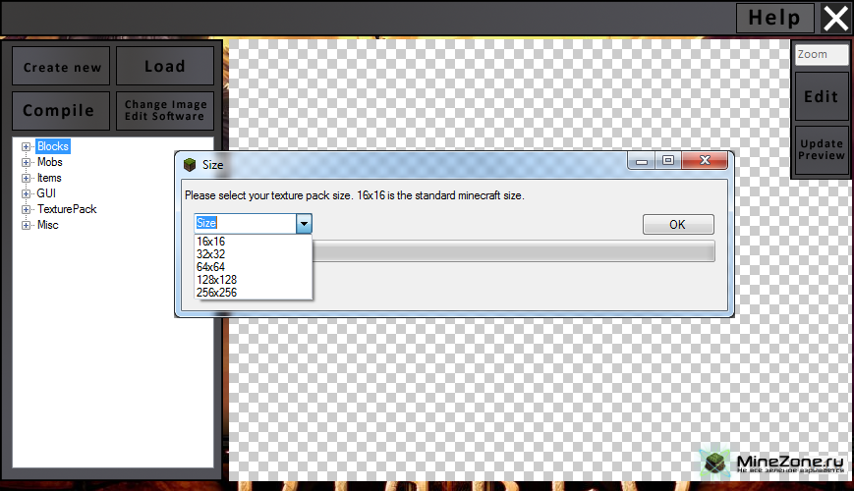Expand the GUI tree node

click(x=27, y=193)
